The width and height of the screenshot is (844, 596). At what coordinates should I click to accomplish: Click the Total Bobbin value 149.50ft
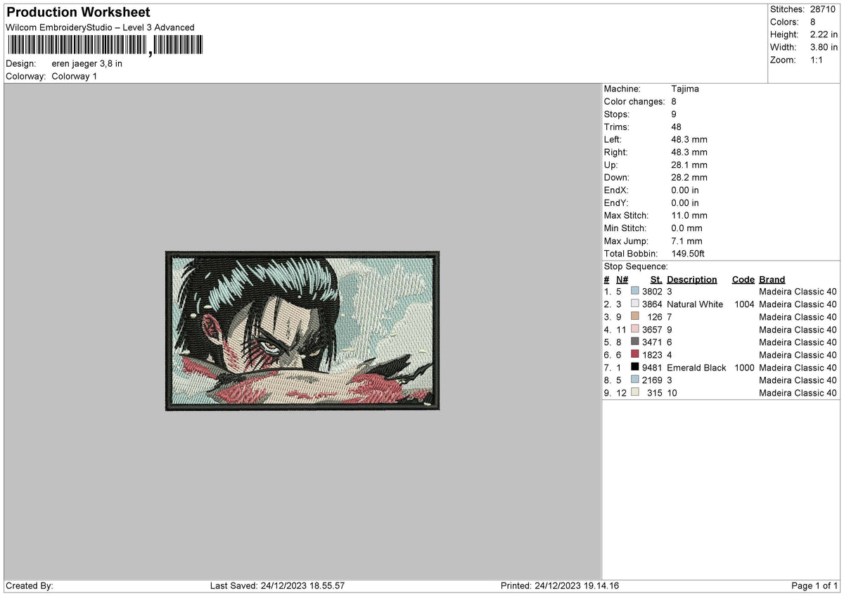[688, 254]
